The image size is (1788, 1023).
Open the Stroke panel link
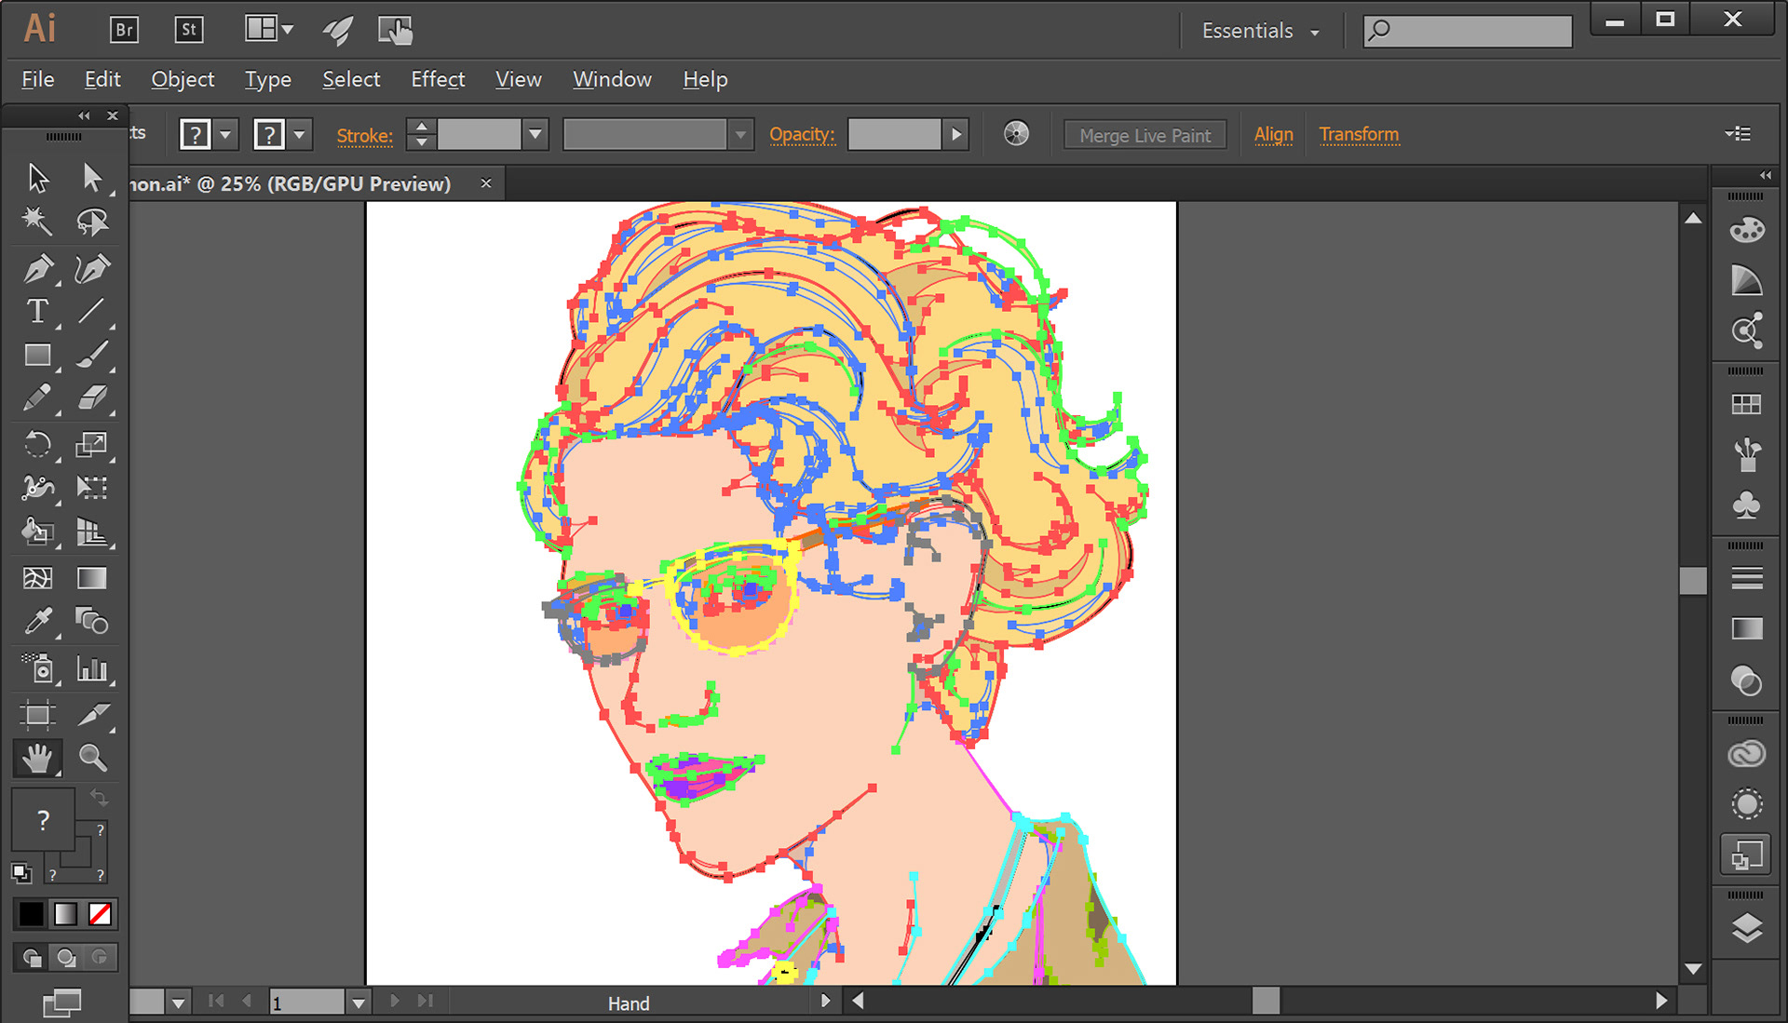pos(364,136)
